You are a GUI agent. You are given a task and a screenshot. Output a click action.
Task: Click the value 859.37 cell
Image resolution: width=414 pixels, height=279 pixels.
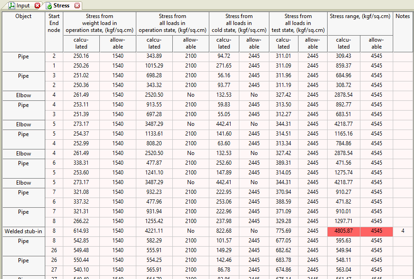click(343, 66)
